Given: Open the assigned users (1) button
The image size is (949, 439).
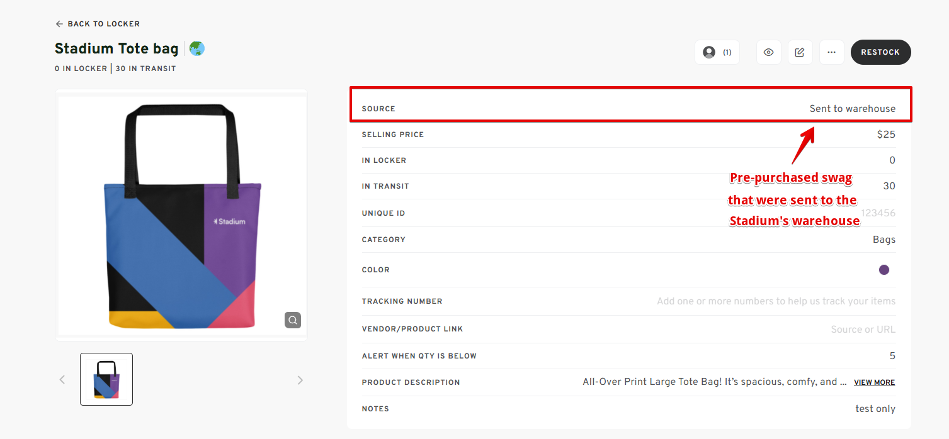Looking at the screenshot, I should (717, 52).
